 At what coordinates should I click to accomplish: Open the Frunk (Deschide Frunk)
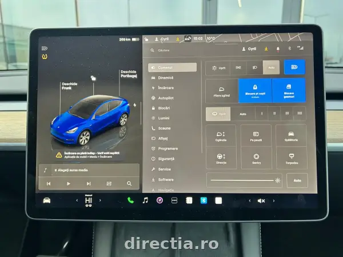(69, 86)
